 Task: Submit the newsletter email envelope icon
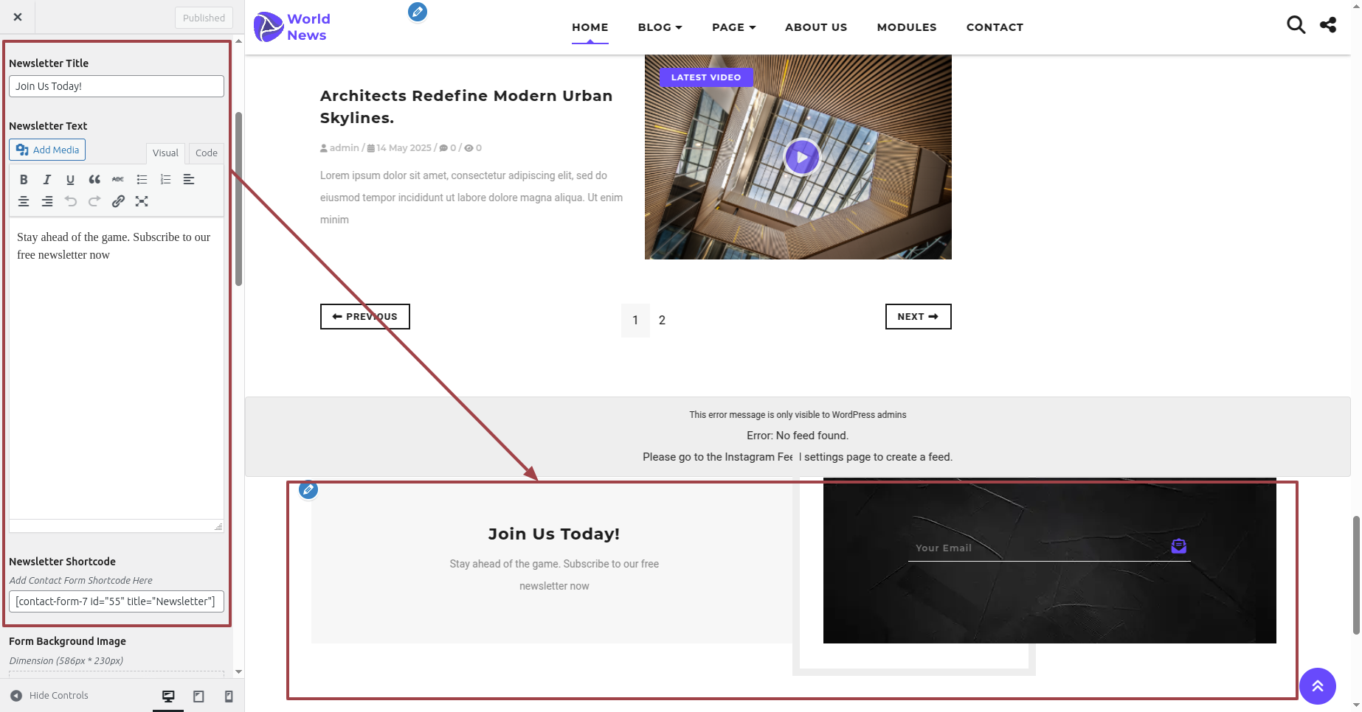(1179, 546)
